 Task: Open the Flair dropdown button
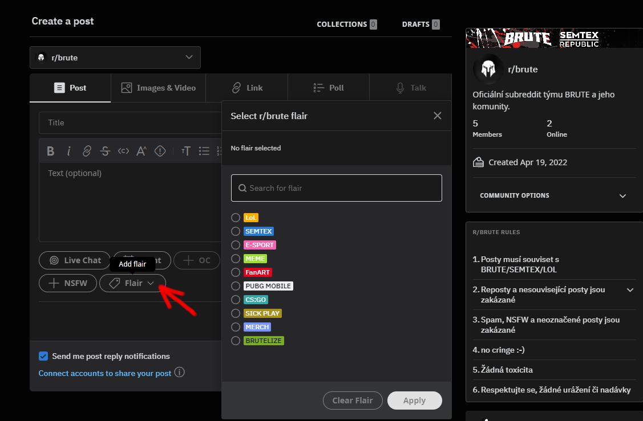pos(132,283)
